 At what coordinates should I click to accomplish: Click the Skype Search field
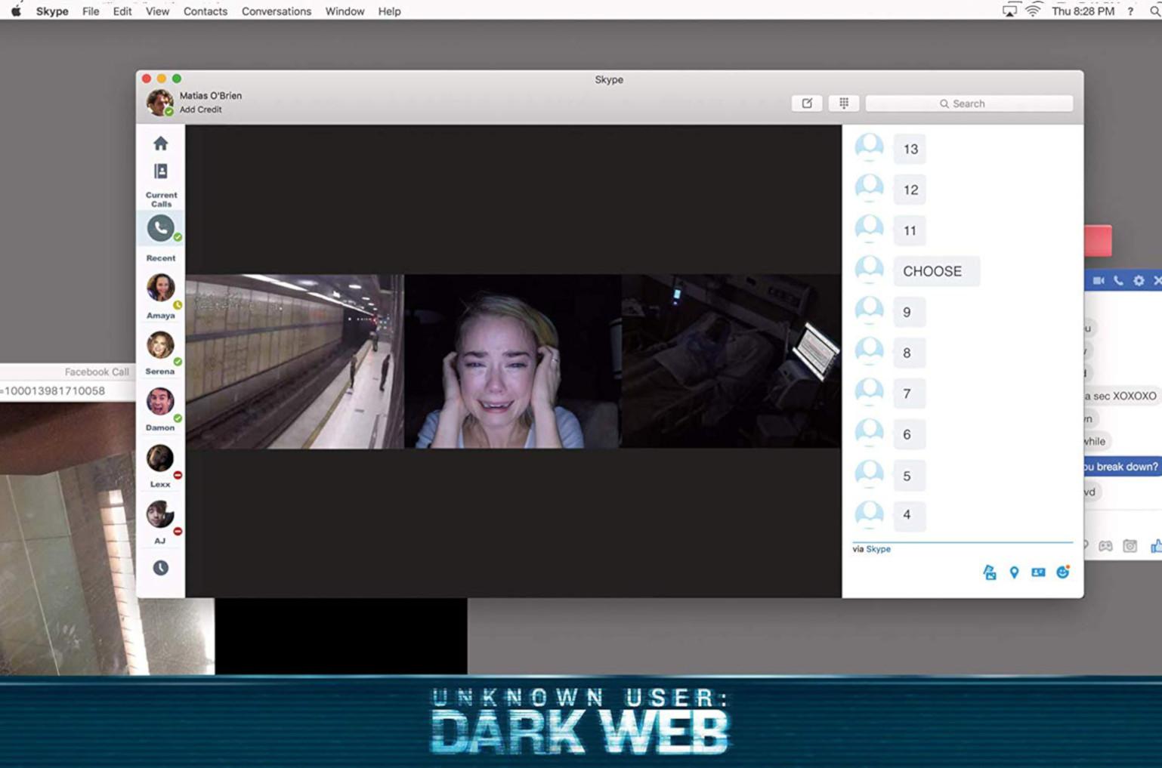point(969,103)
